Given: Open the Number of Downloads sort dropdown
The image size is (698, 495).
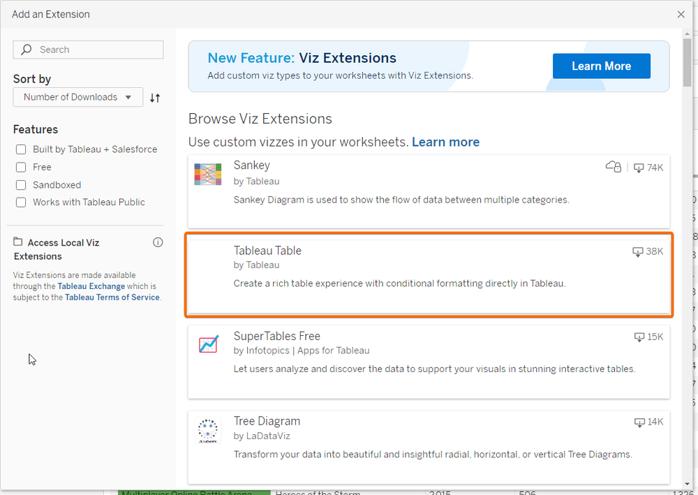Looking at the screenshot, I should point(78,97).
